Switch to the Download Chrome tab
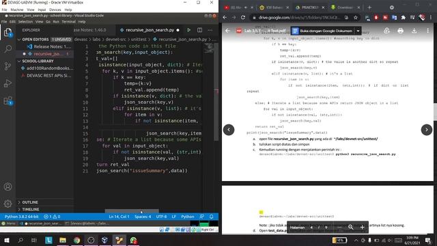 point(346,8)
